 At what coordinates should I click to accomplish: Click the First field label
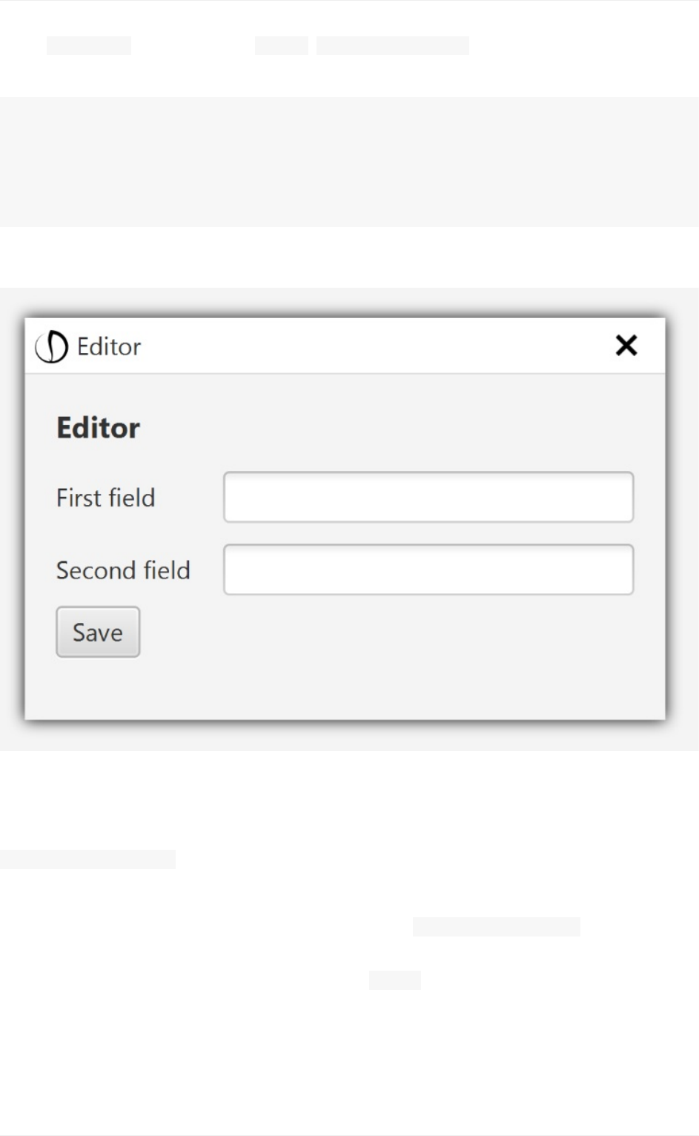106,498
